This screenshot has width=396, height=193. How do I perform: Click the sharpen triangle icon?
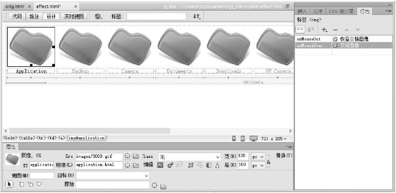217,165
